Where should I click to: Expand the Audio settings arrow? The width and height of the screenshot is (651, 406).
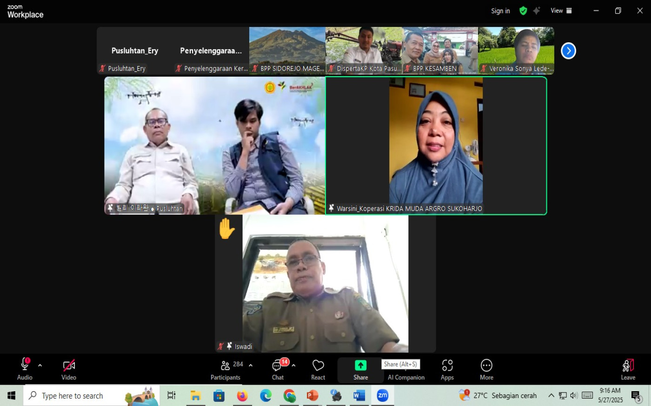point(40,366)
